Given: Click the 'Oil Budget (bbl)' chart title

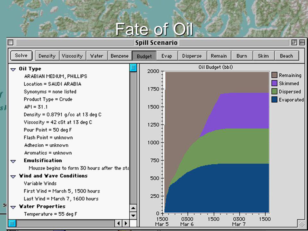Looking at the screenshot, I should [216, 67].
